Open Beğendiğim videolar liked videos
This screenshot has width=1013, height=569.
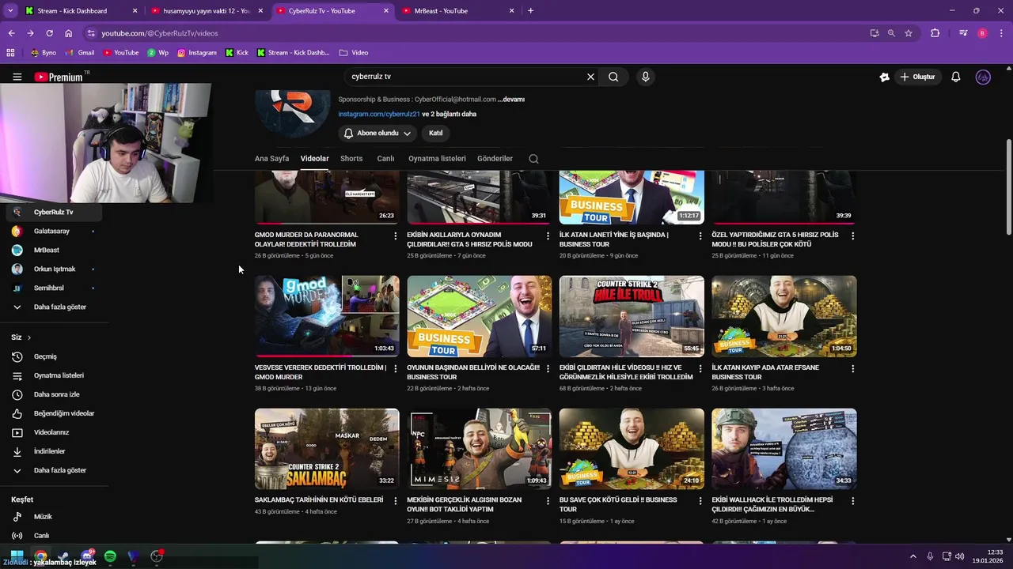pos(55,413)
